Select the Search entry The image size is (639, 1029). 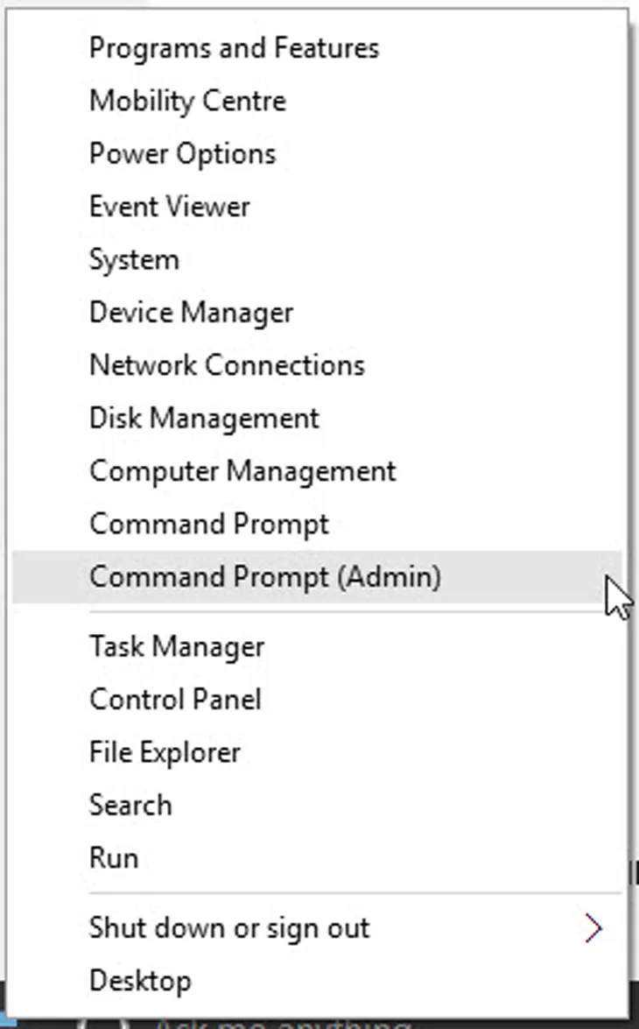[130, 805]
